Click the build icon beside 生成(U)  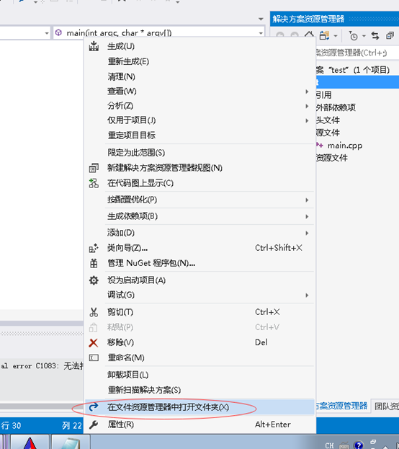coord(94,46)
